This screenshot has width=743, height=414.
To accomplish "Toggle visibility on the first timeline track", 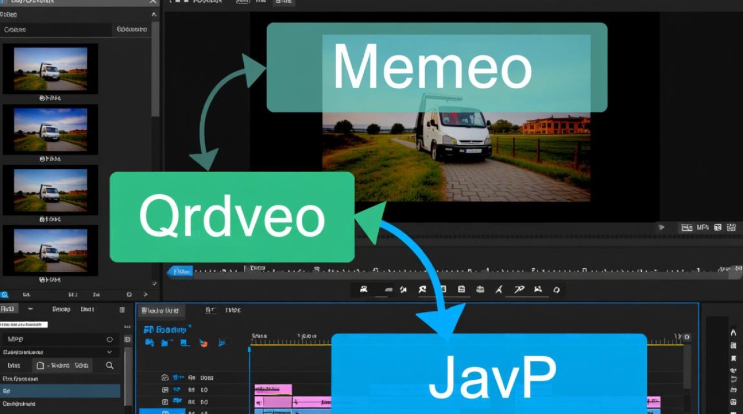I will coord(165,378).
